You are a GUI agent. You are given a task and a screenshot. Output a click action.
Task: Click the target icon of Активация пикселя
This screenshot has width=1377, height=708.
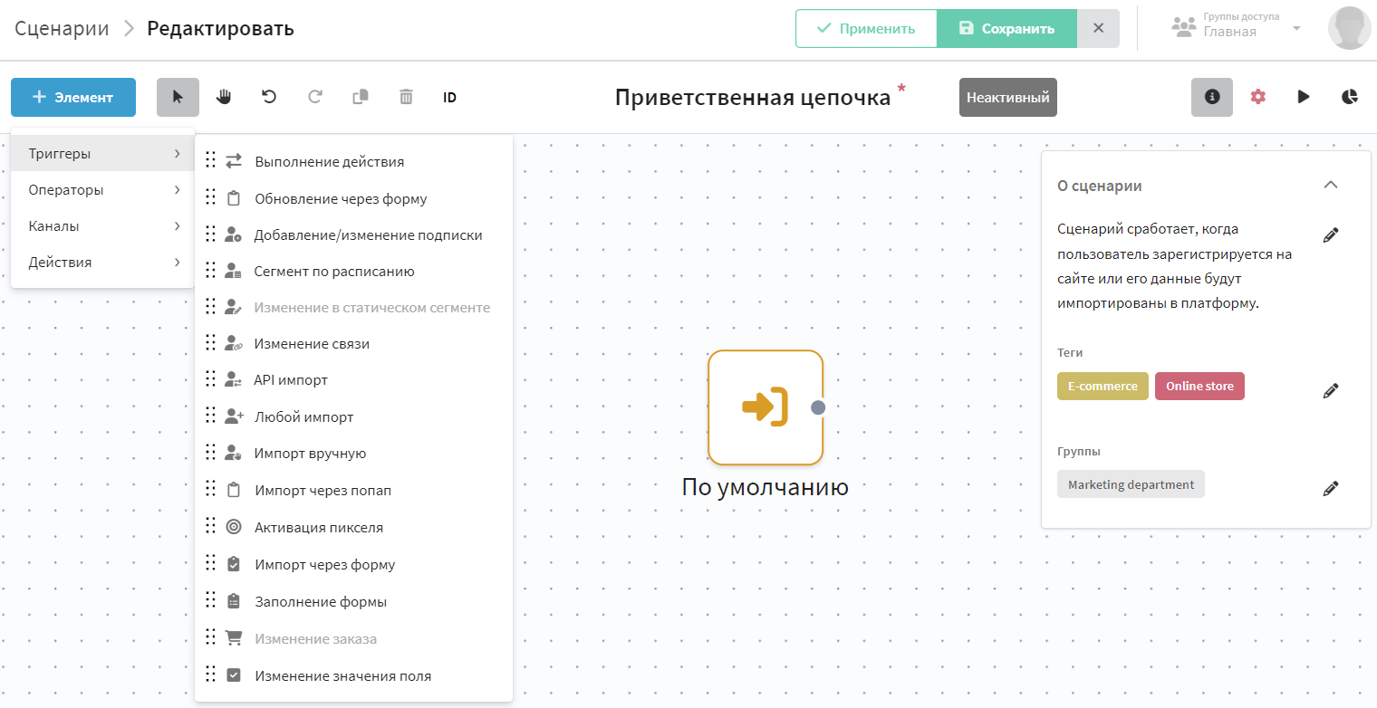coord(234,527)
